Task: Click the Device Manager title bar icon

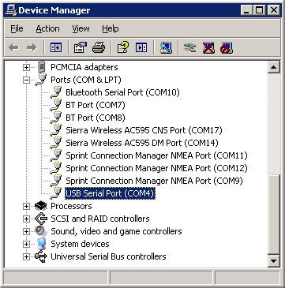Action: 11,10
